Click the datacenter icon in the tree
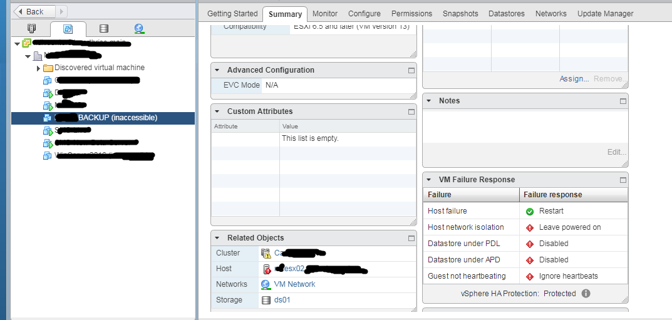 point(38,56)
